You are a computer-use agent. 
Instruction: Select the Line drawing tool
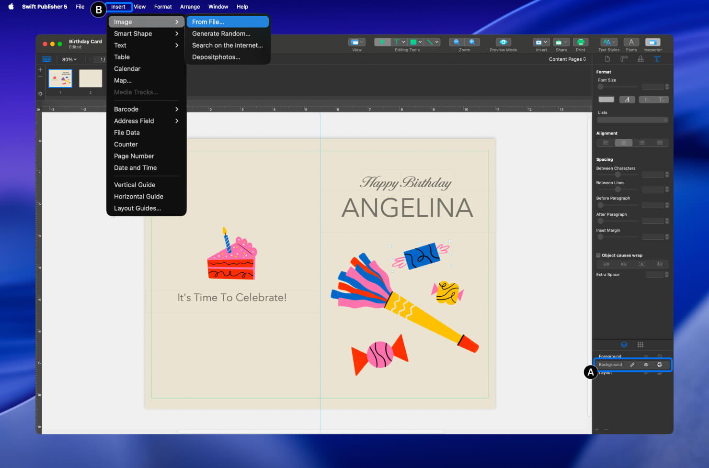[429, 42]
